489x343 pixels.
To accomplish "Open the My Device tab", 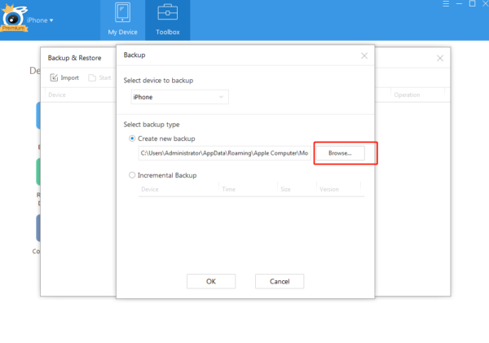I will pos(122,20).
